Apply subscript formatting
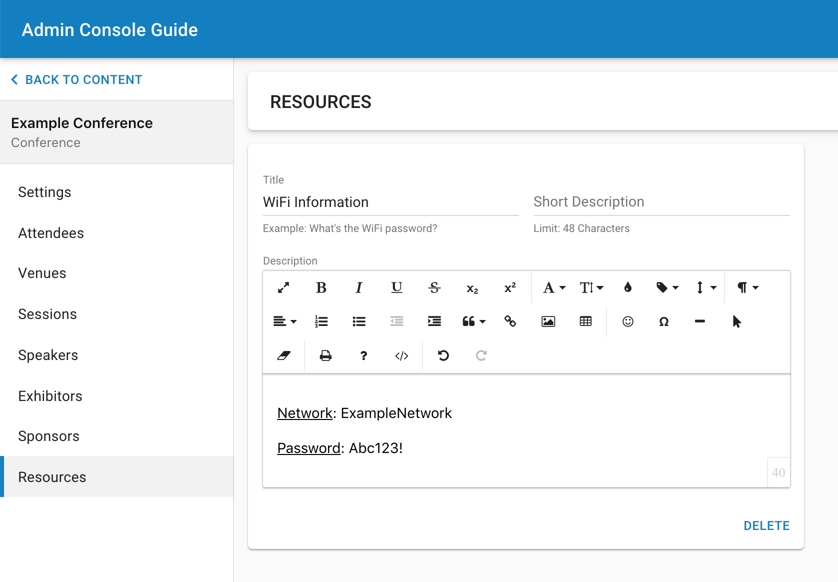838x582 pixels. (x=472, y=288)
